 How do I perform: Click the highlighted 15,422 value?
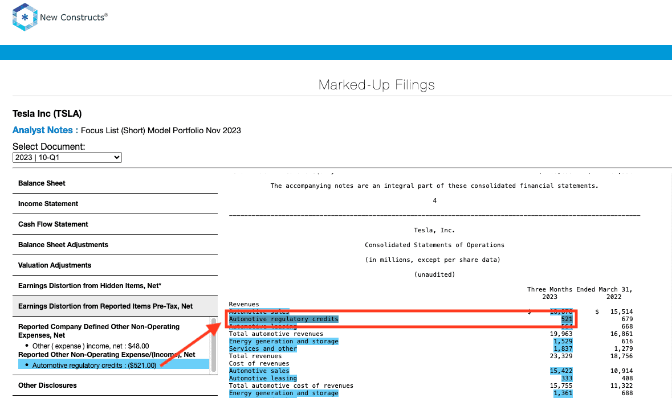[561, 371]
